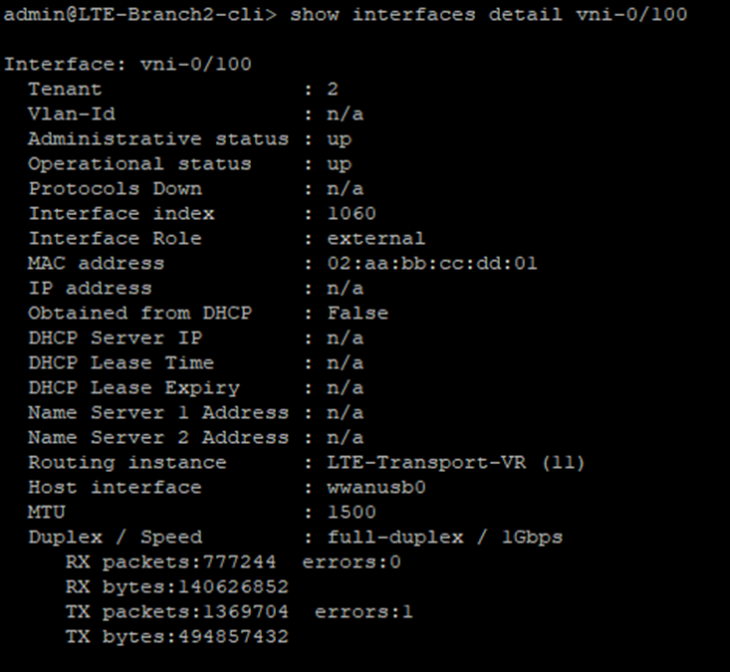
Task: Click the 'admin@LTE-Branch2-cli>' prompt
Action: (140, 14)
